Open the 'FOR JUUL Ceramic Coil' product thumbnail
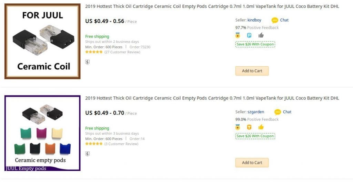Image resolution: width=353 pixels, height=182 pixels. 42,41
